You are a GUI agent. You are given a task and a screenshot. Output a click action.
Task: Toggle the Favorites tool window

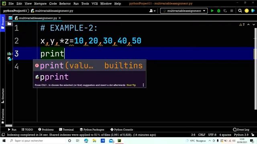[x=3, y=116]
